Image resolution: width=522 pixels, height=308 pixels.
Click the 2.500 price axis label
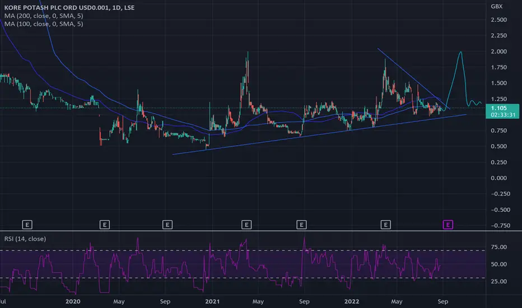498,20
